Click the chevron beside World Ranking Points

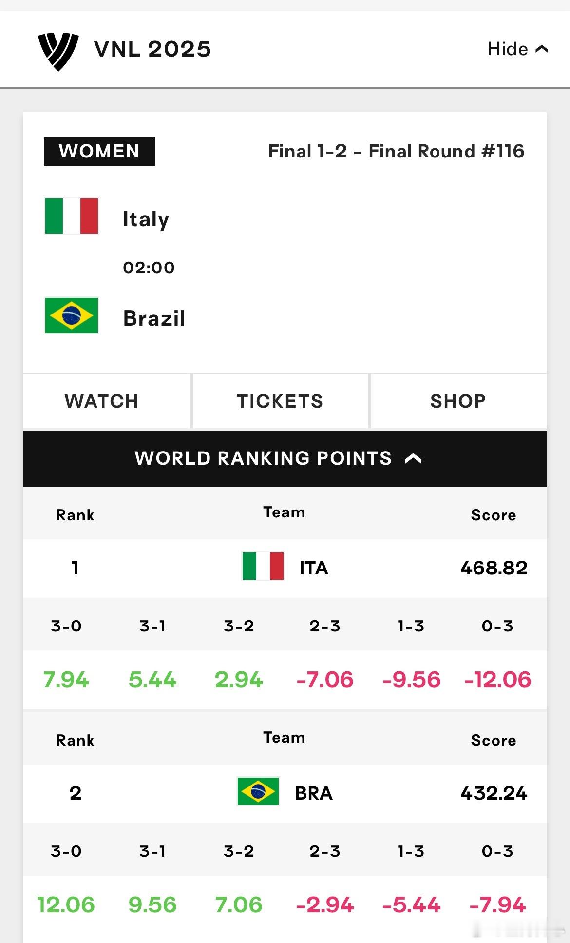coord(413,458)
